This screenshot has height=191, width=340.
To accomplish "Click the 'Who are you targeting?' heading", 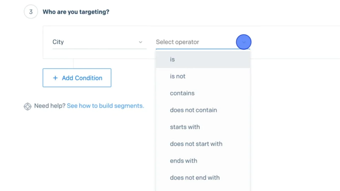I will pyautogui.click(x=76, y=12).
